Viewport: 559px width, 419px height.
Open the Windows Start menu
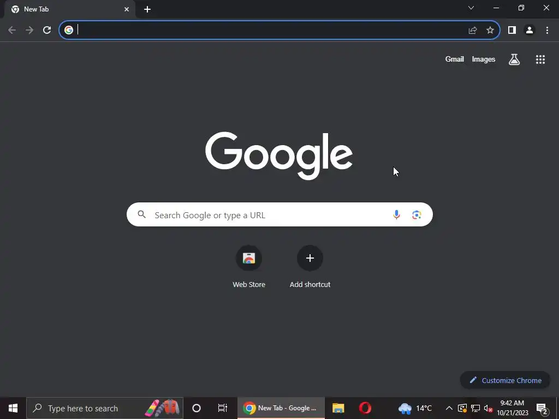click(13, 408)
